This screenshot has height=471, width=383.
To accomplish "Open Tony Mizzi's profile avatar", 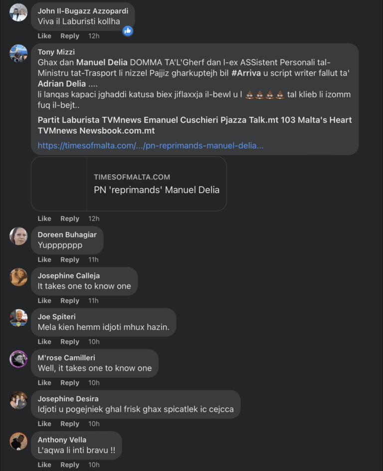I will (18, 53).
